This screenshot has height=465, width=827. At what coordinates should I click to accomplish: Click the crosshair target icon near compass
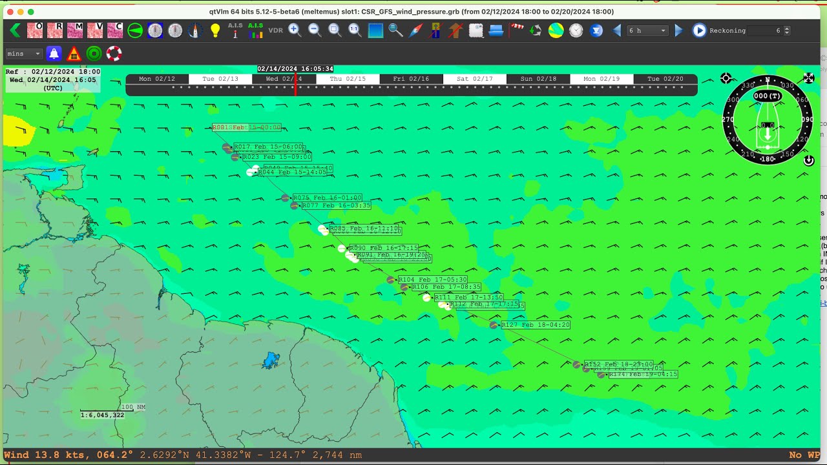(x=726, y=79)
